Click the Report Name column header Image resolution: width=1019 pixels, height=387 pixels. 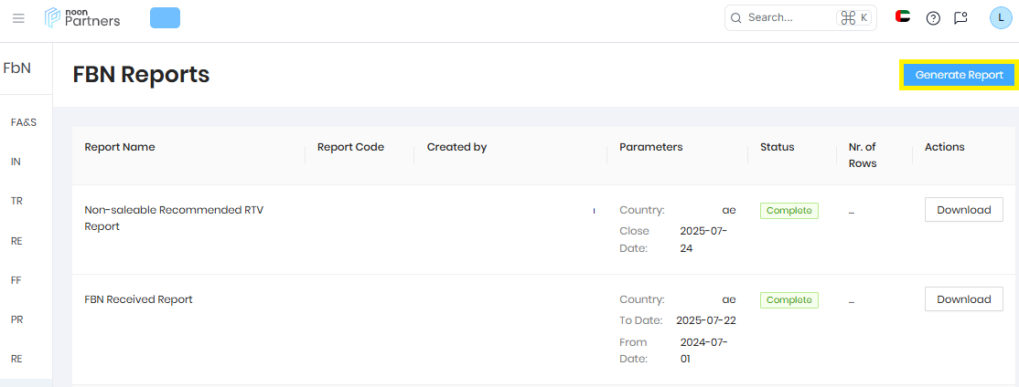pyautogui.click(x=120, y=147)
